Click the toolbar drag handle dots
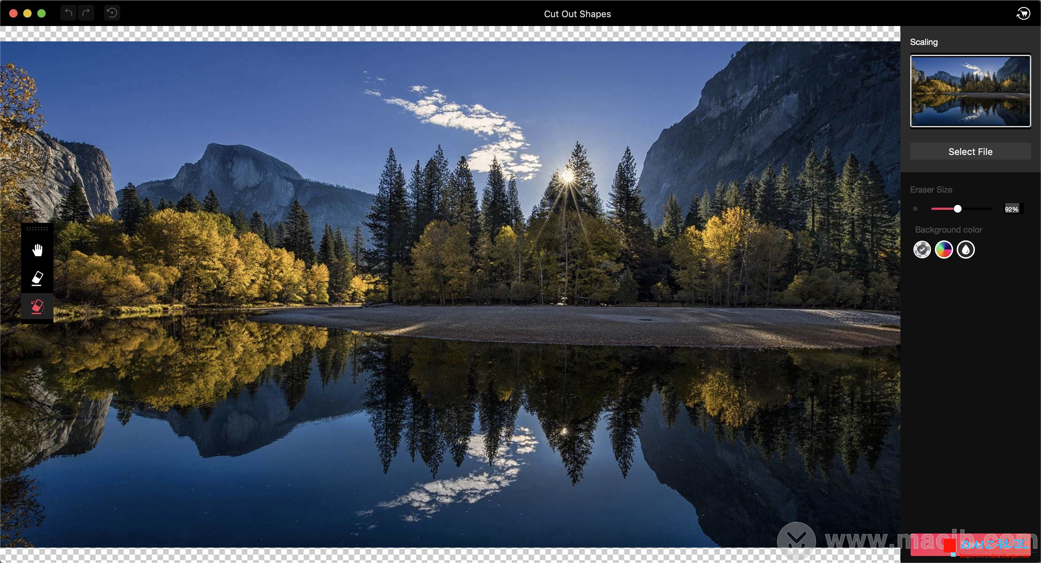This screenshot has width=1041, height=563. (37, 229)
